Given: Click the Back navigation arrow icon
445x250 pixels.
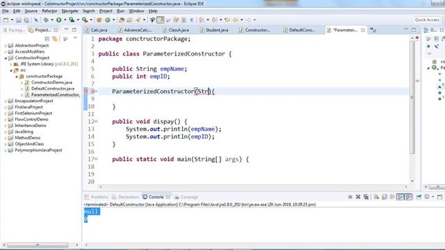Looking at the screenshot, I should click(236, 20).
